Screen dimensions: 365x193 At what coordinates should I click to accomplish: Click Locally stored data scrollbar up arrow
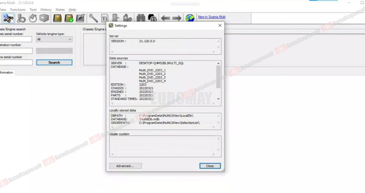click(218, 116)
